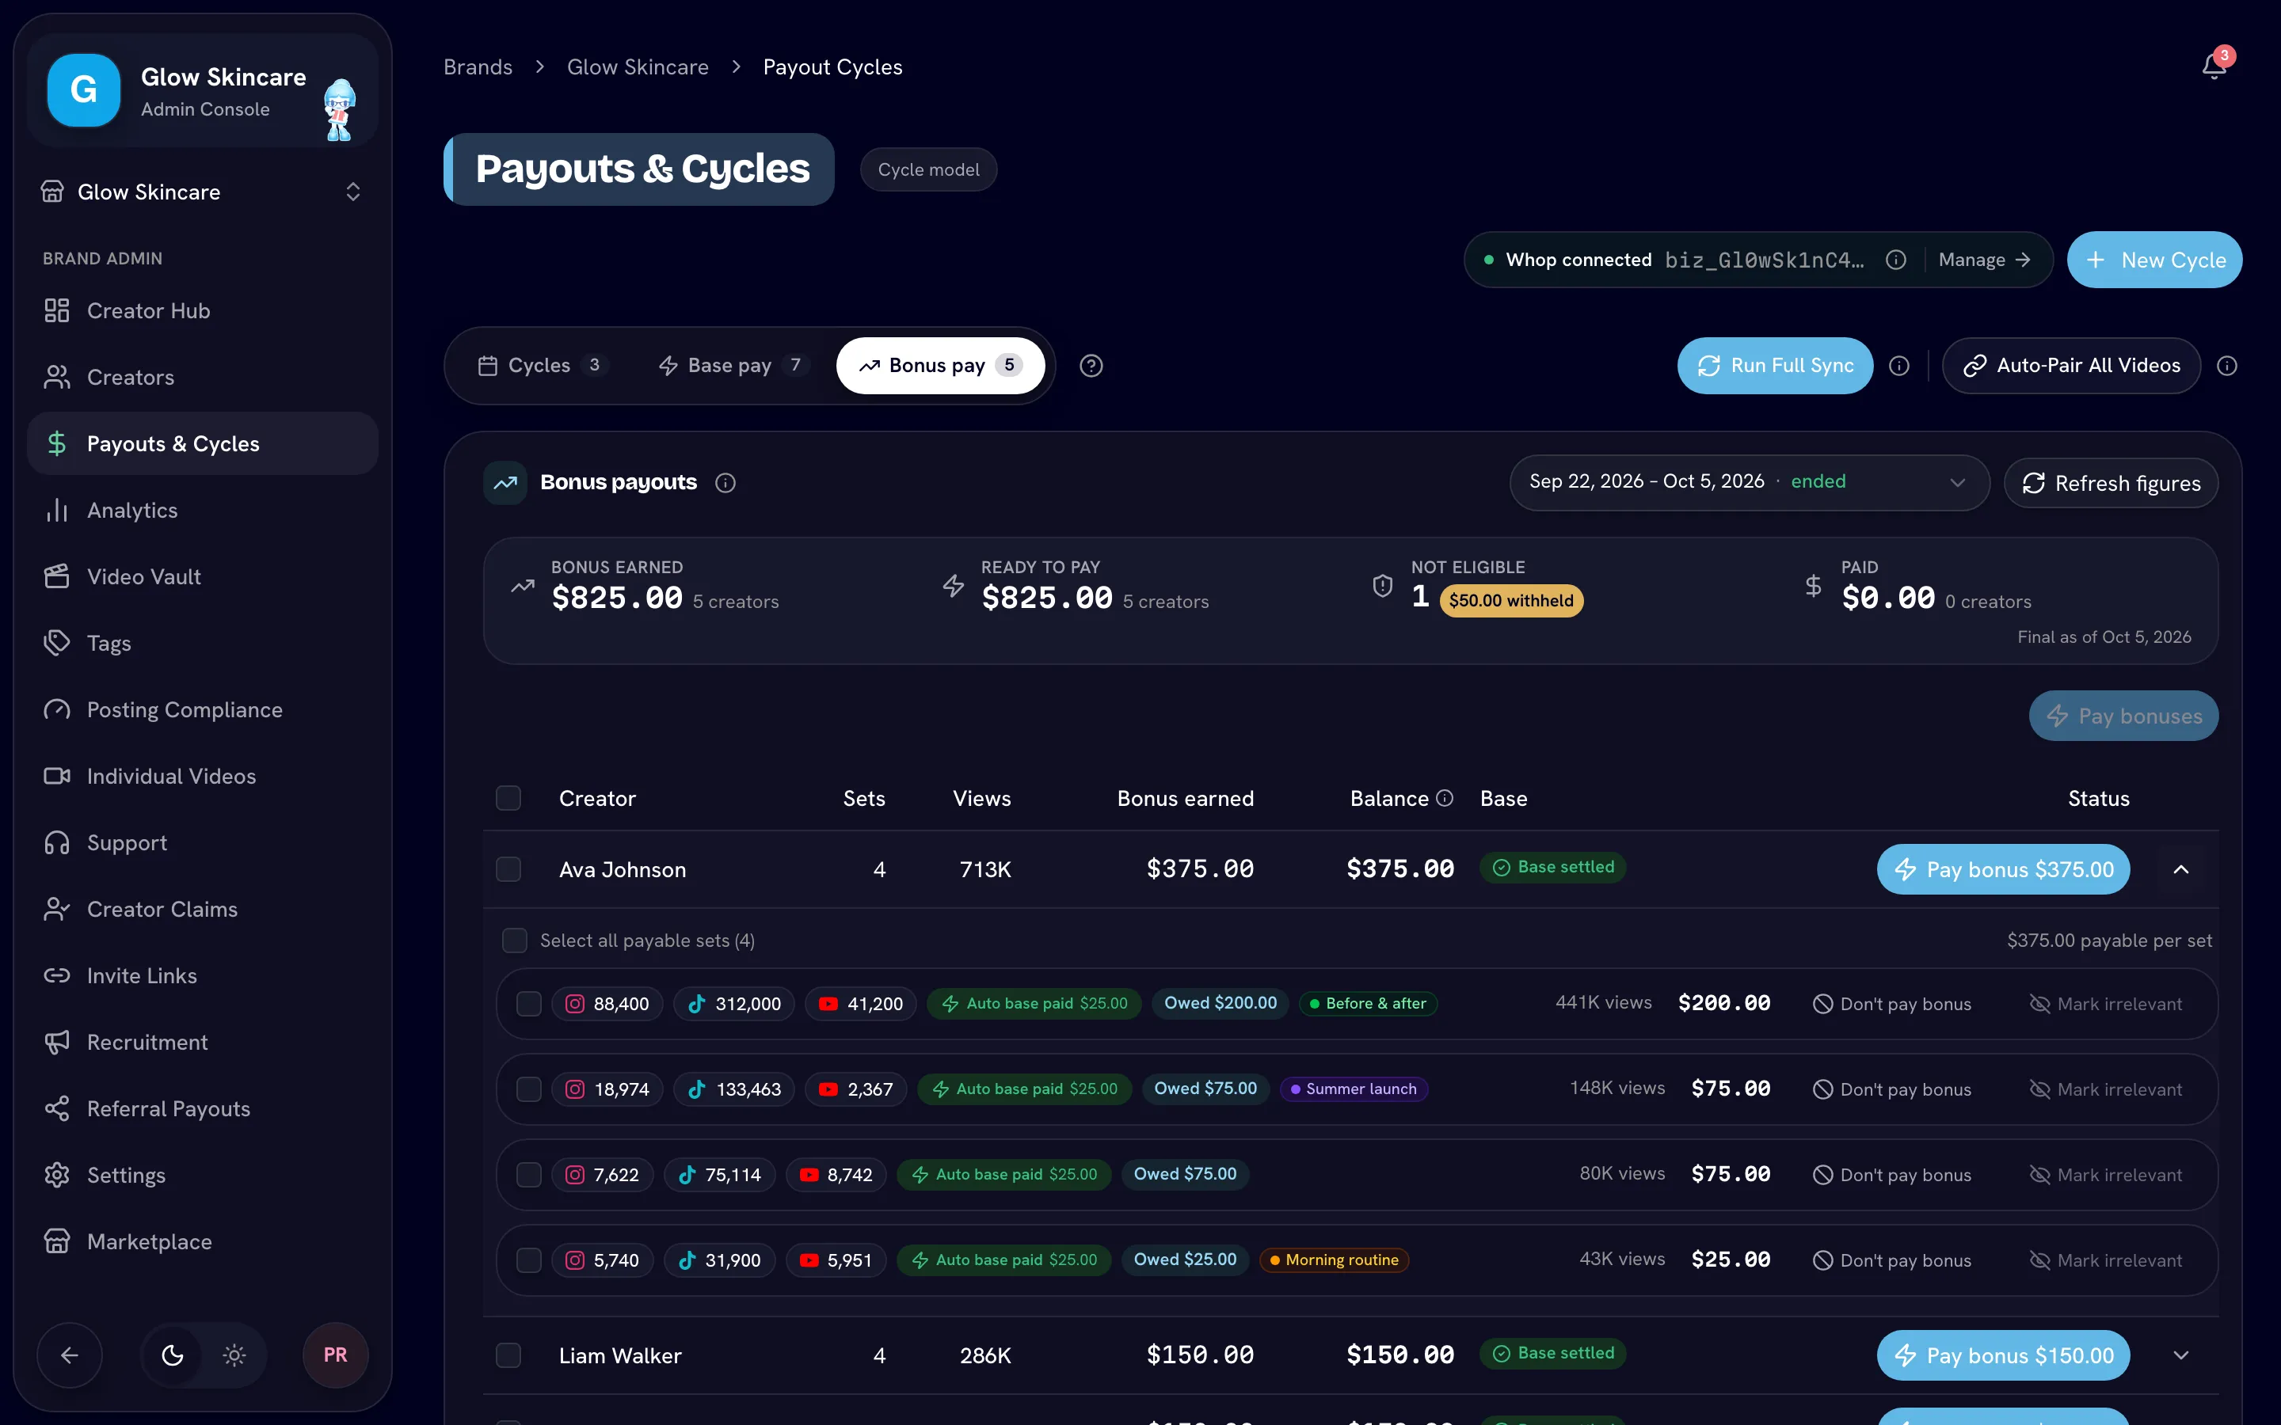Select the Bonus pay tab
The image size is (2281, 1425).
point(940,366)
